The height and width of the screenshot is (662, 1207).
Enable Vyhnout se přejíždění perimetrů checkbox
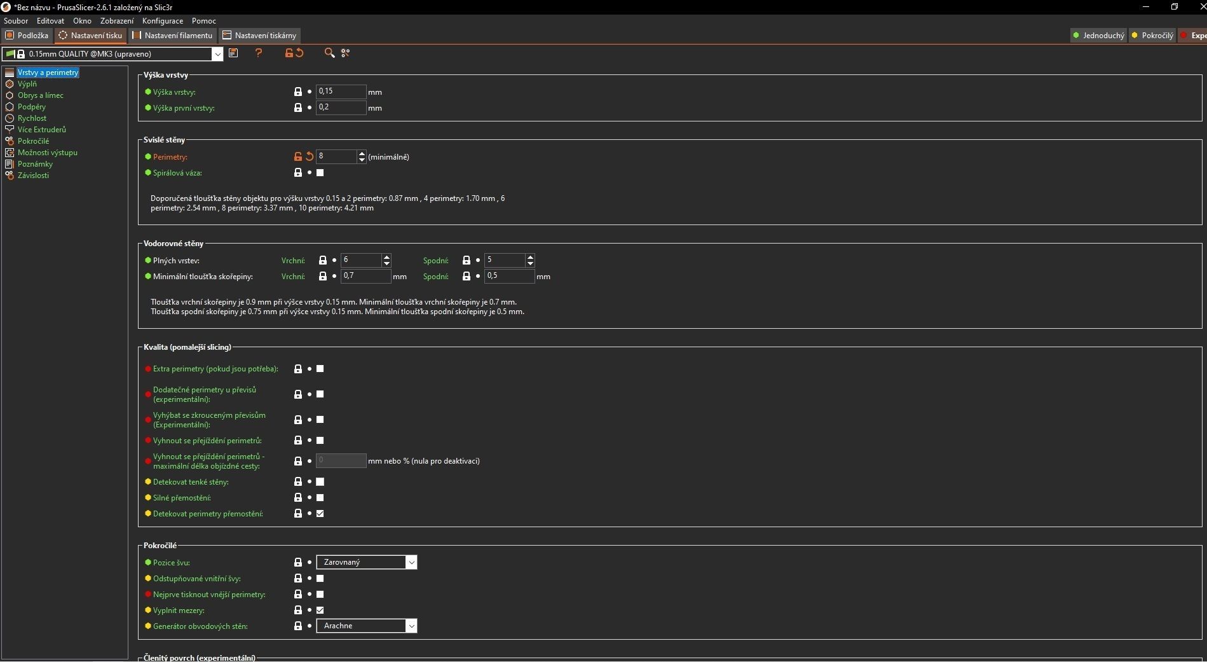(320, 440)
